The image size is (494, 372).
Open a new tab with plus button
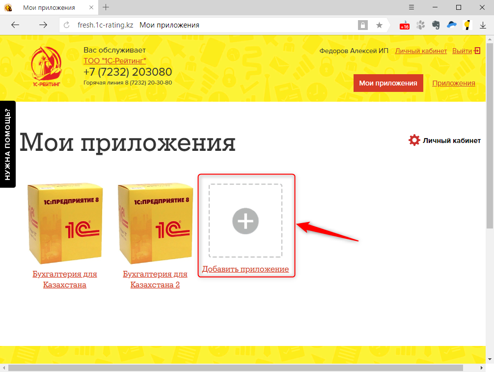[x=106, y=7]
